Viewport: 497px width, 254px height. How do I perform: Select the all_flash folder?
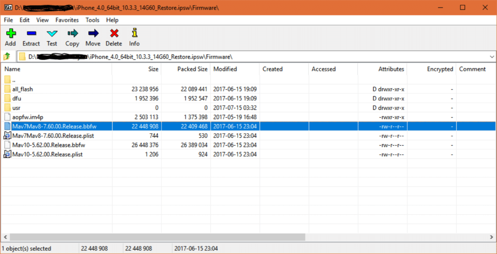23,89
